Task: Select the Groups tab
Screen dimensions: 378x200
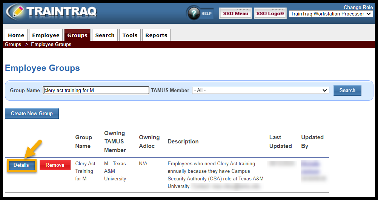Action: pos(77,35)
